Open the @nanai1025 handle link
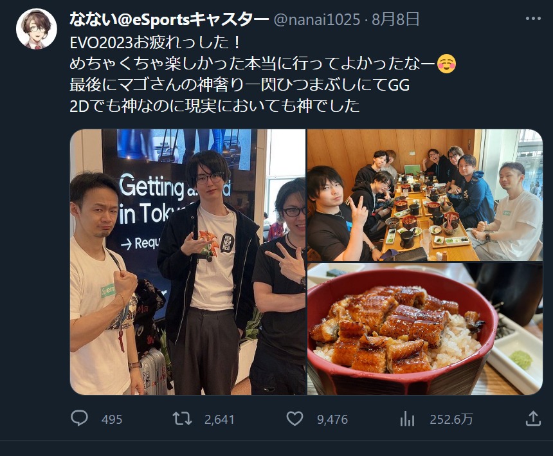The width and height of the screenshot is (553, 456). click(317, 20)
